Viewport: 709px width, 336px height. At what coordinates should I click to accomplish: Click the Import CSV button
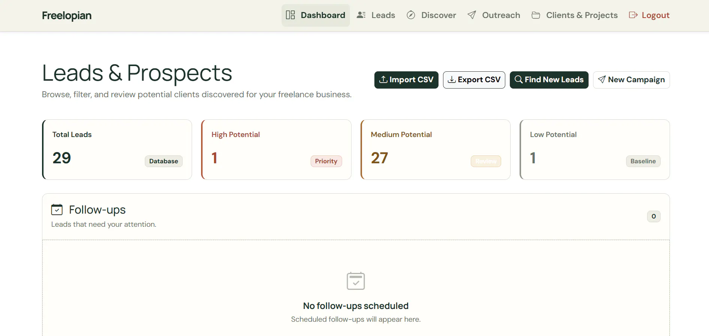(406, 80)
